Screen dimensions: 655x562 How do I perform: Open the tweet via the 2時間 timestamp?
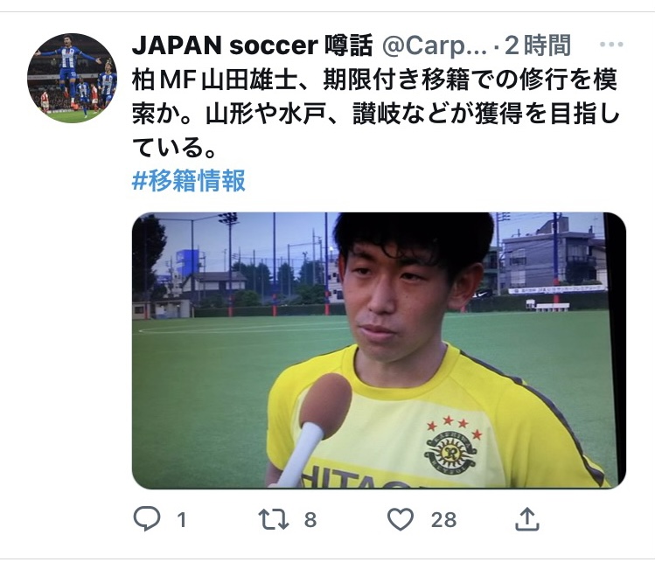click(x=538, y=45)
